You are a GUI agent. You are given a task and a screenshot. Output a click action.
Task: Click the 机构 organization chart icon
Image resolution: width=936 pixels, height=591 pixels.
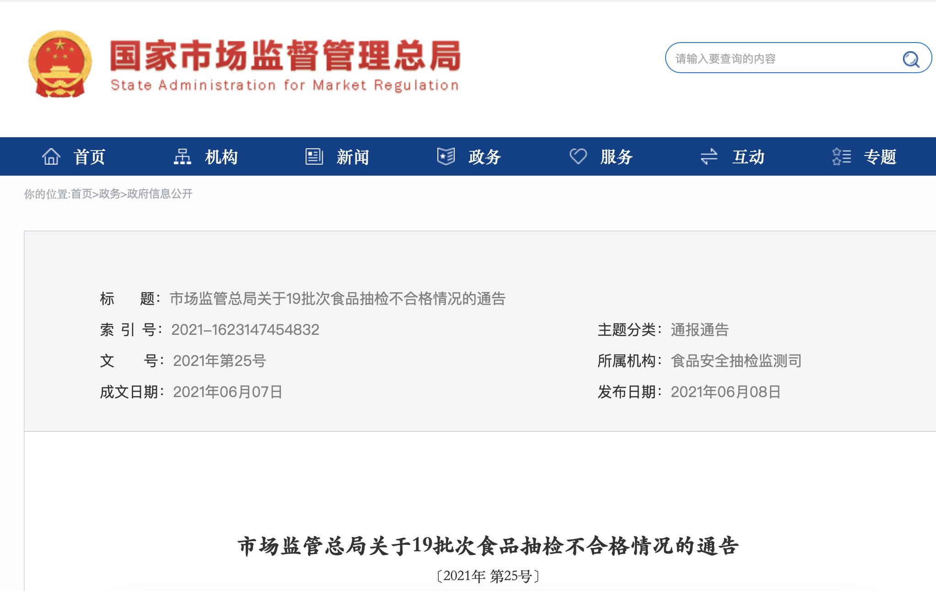182,156
